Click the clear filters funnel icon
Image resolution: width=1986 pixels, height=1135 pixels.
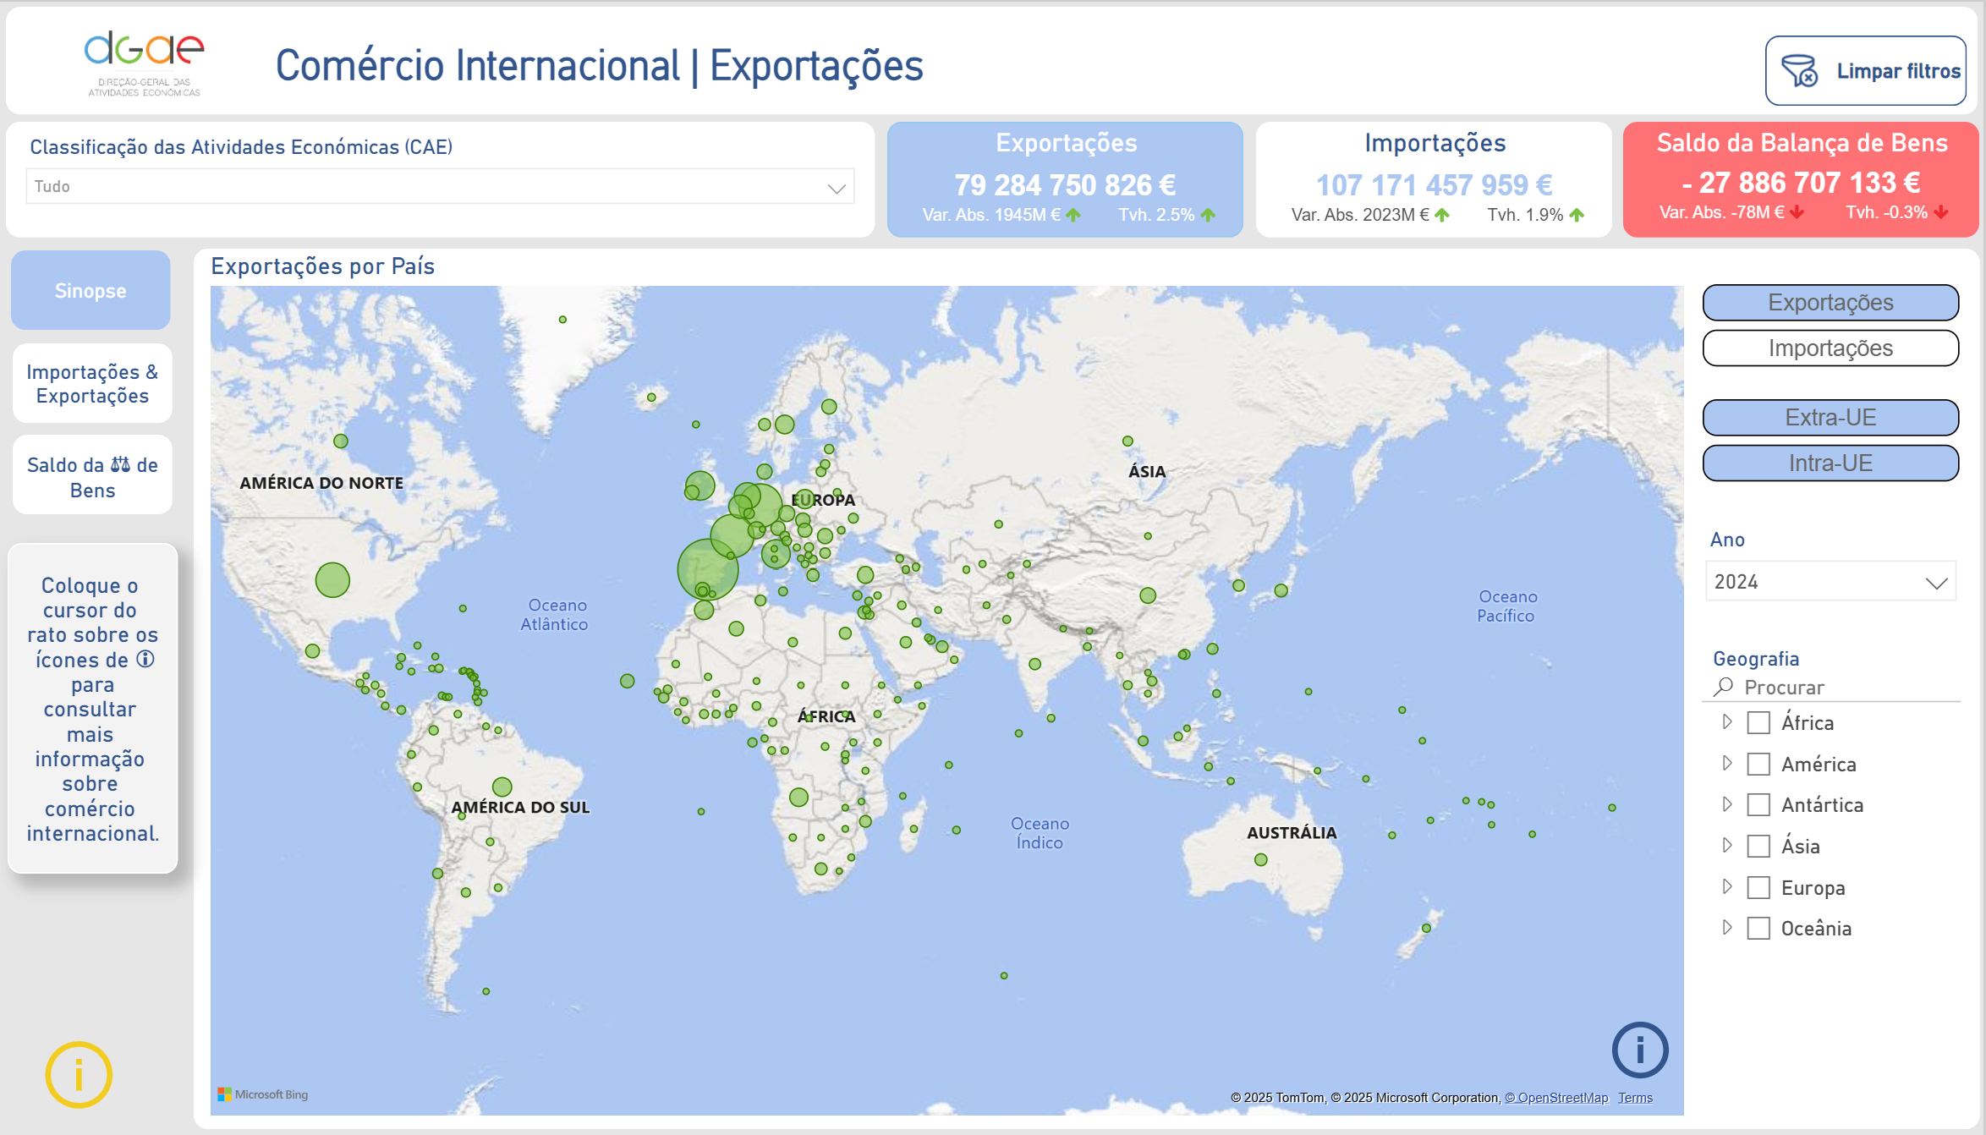tap(1799, 71)
